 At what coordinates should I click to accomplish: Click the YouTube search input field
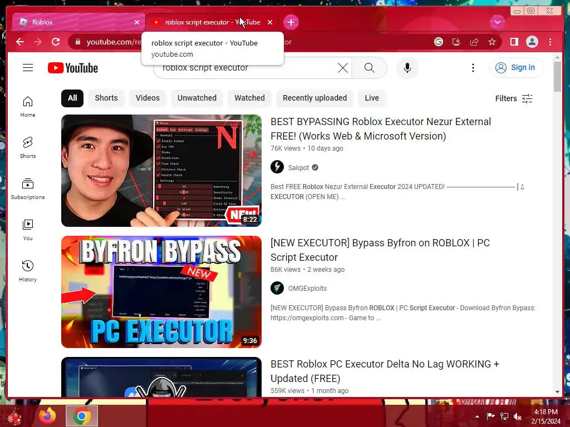tap(253, 68)
